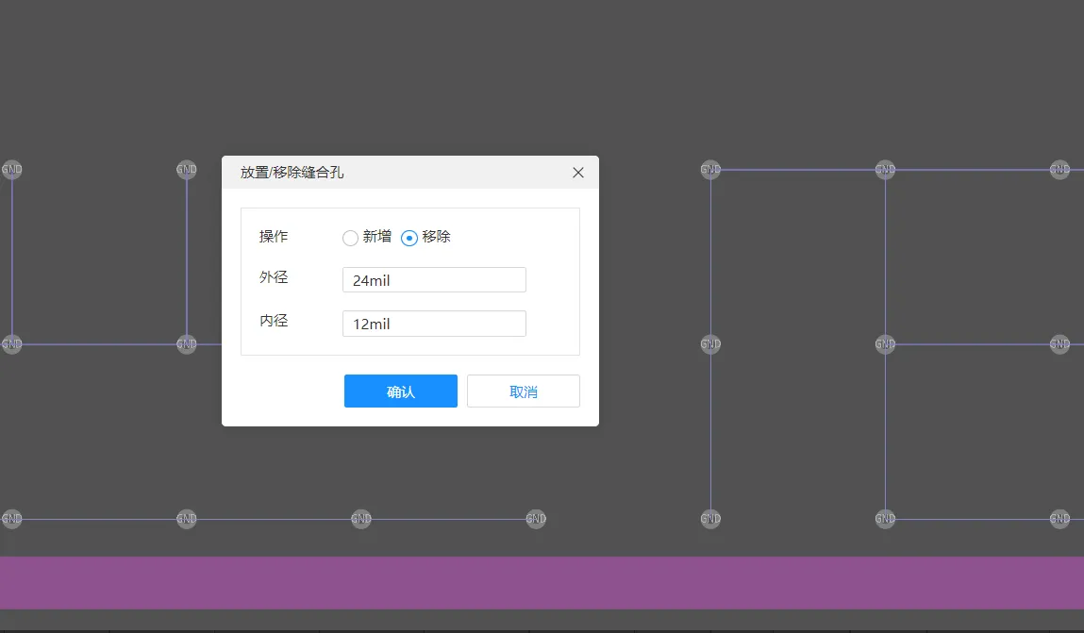Select GND via nearest dialog's top-left corner
Screen dimensions: 1084x633
187,170
